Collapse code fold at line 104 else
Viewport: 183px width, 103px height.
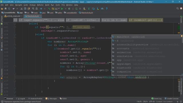[15, 34]
